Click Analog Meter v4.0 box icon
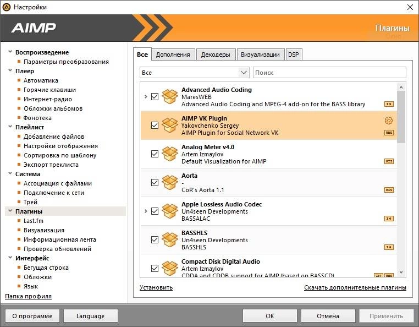Screen dimensions: 419x327 (170, 154)
